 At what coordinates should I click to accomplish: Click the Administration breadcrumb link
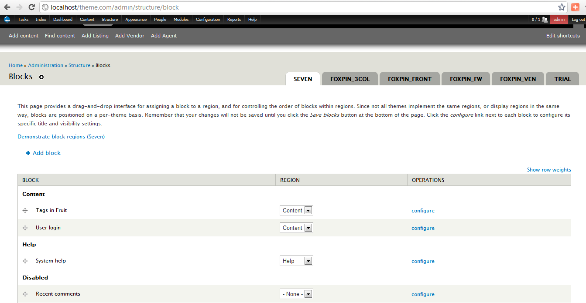[46, 65]
